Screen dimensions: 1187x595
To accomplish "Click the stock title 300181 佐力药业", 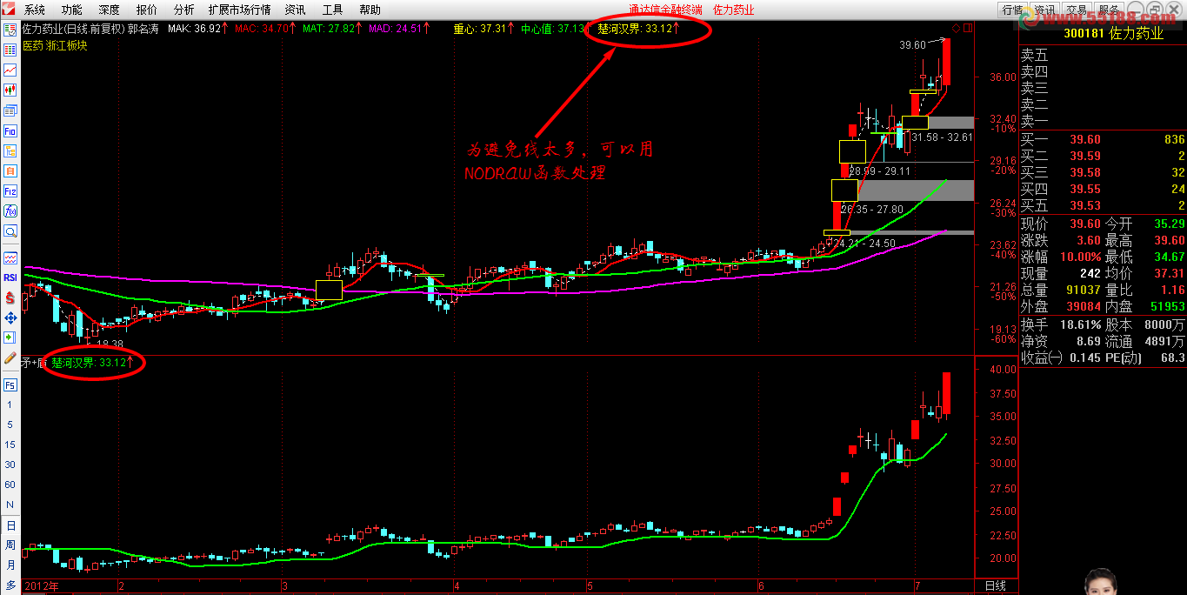I will coord(1112,34).
